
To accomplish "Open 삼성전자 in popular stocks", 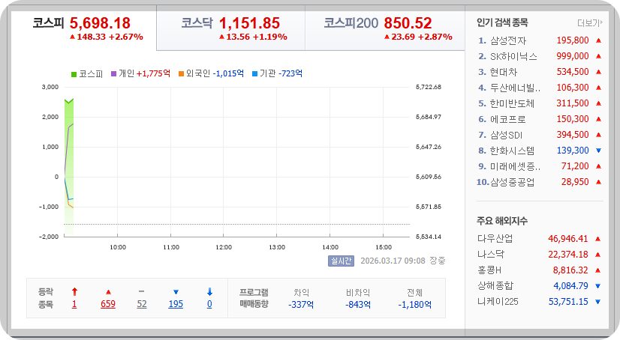I will click(x=508, y=40).
